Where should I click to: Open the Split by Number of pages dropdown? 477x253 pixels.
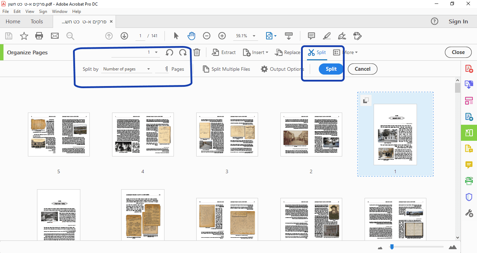coord(126,69)
